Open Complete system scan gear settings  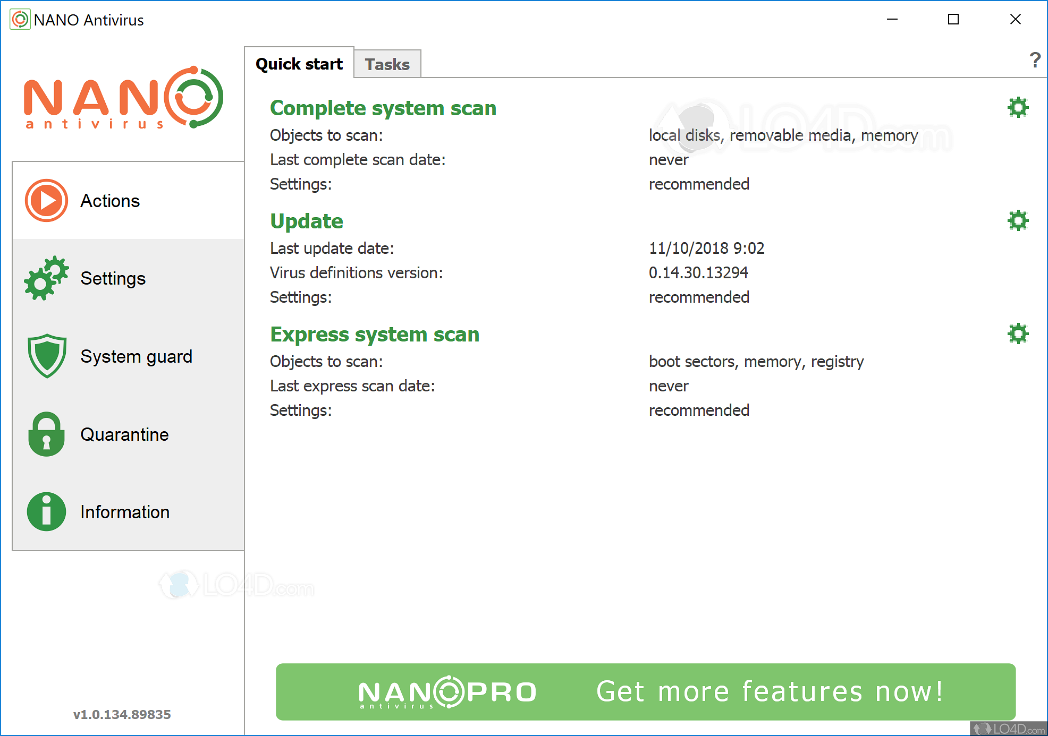pos(1018,108)
